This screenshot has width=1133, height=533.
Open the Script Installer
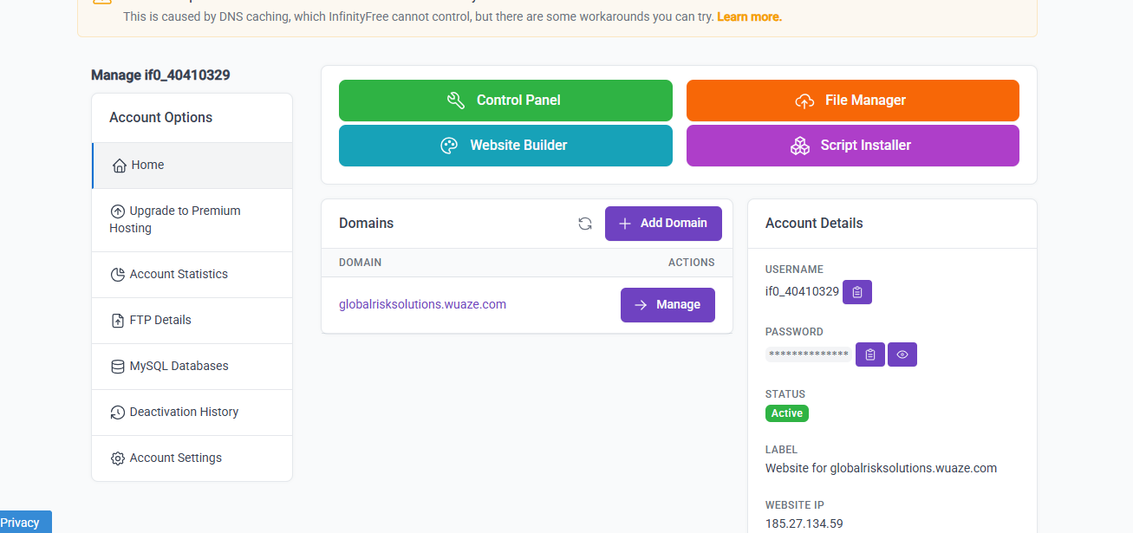point(852,146)
